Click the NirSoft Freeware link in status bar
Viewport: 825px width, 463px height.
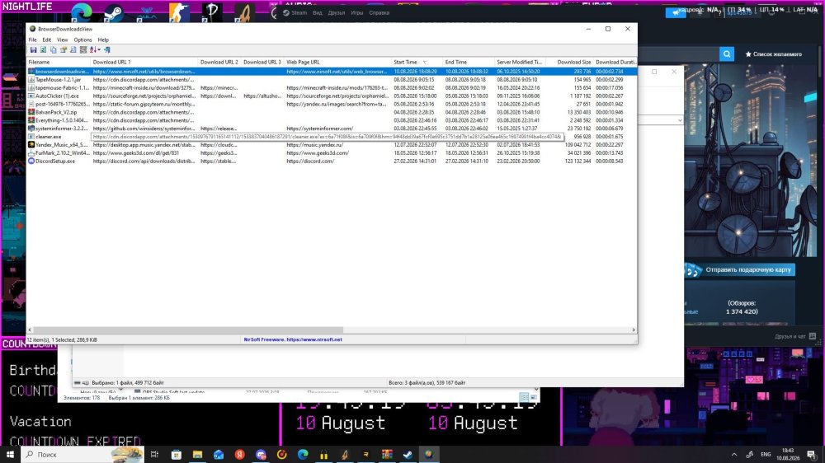click(293, 340)
